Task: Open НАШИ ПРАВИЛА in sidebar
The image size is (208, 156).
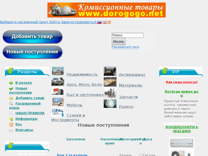Action: [30, 113]
